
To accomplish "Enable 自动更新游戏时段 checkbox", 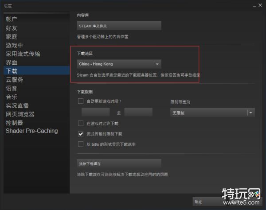I will tap(81, 101).
